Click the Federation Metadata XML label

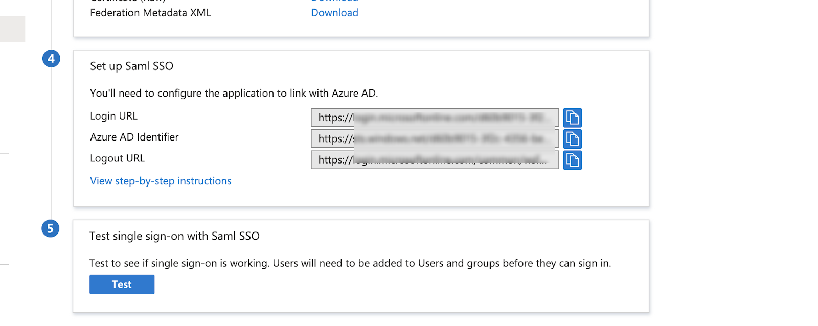coord(150,13)
